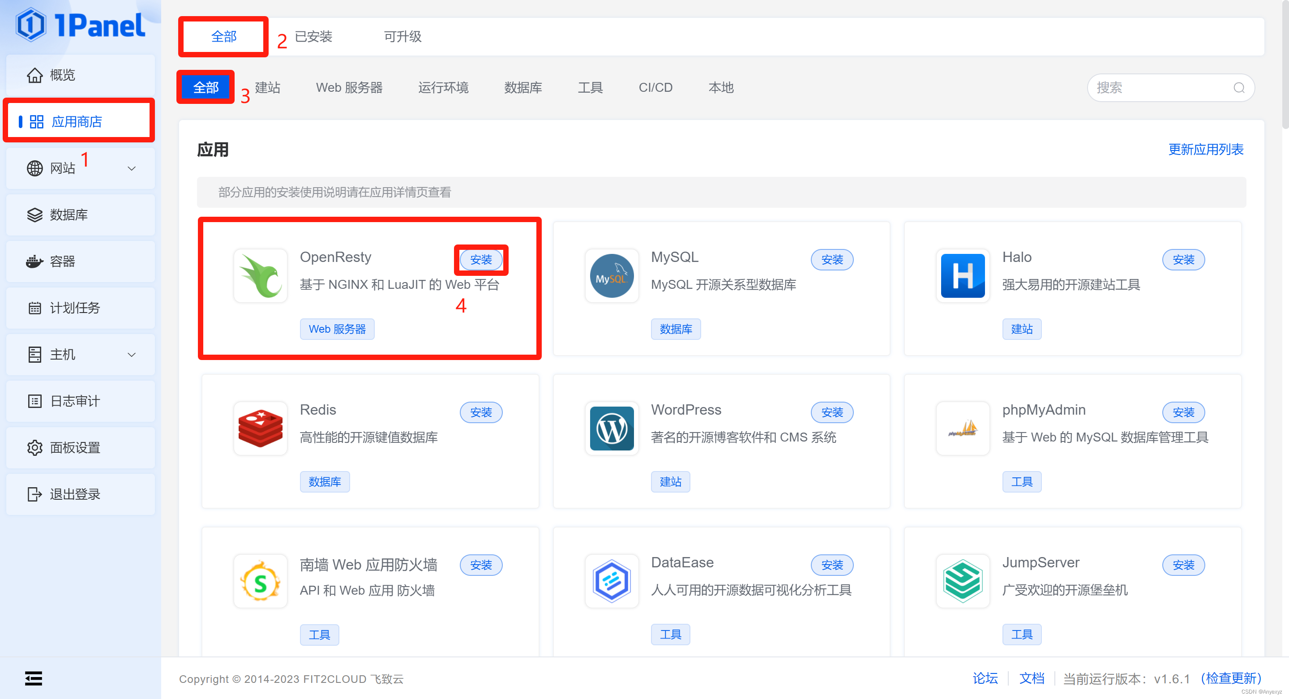This screenshot has width=1289, height=699.
Task: Expand the 主机 submenu chevron
Action: 132,355
